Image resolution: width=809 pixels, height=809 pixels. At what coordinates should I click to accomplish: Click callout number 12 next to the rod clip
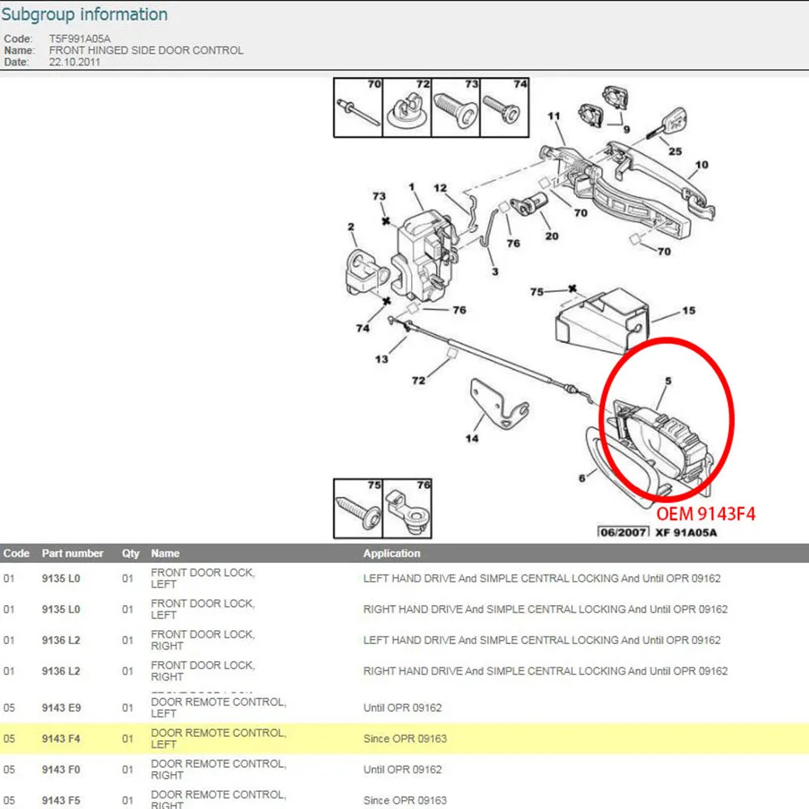[x=440, y=188]
